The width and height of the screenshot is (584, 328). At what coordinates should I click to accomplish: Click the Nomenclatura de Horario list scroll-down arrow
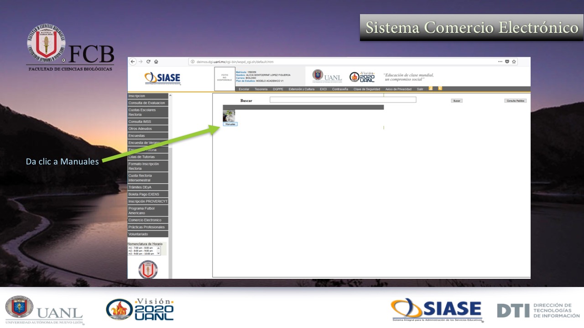click(159, 253)
